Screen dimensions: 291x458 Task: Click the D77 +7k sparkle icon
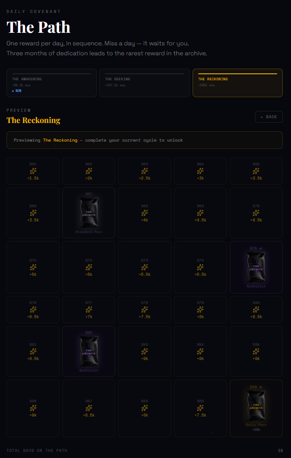[89, 310]
